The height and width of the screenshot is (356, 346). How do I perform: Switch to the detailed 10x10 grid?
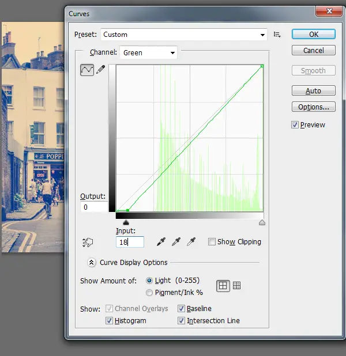point(236,285)
